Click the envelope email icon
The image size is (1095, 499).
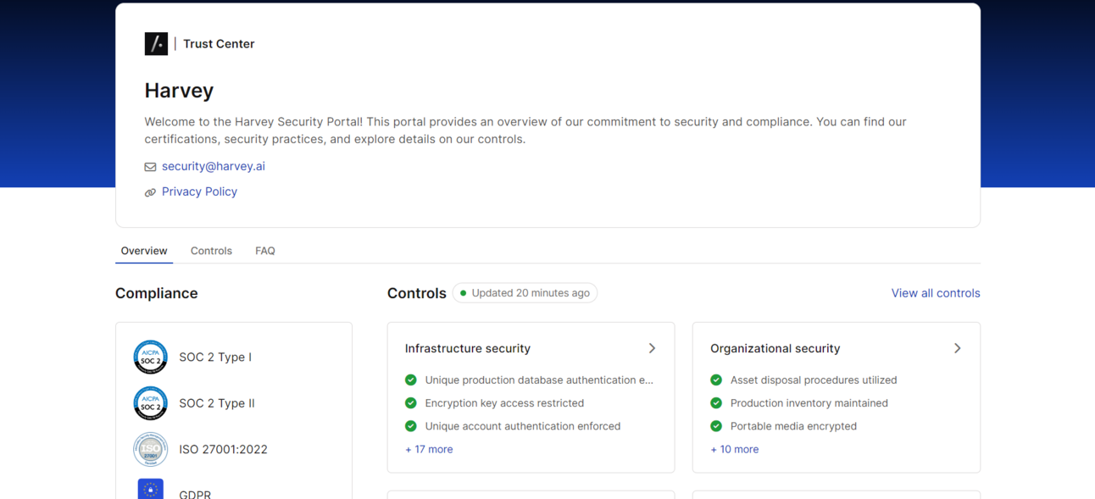click(150, 167)
